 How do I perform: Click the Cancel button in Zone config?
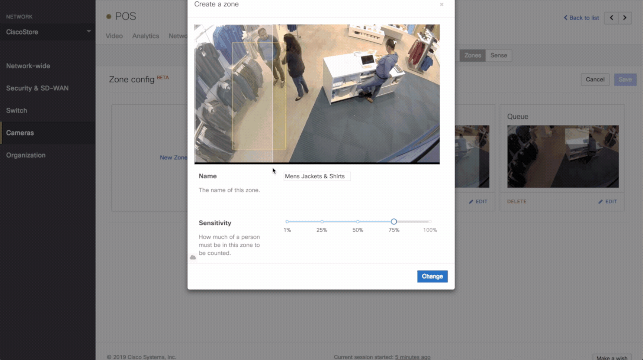pyautogui.click(x=595, y=80)
